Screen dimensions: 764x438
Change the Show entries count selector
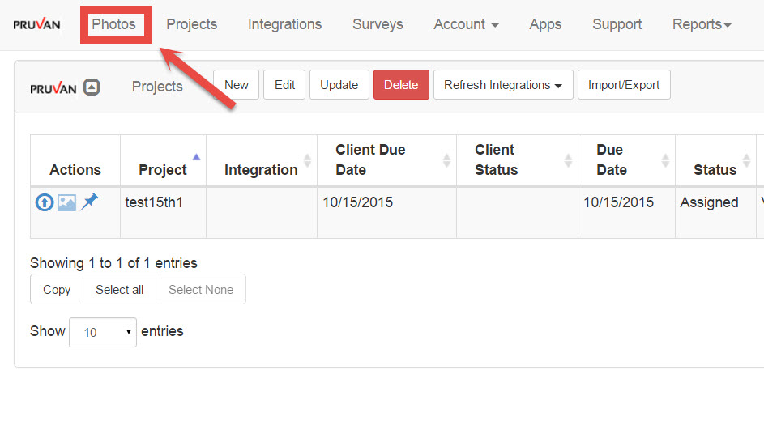[x=103, y=332]
